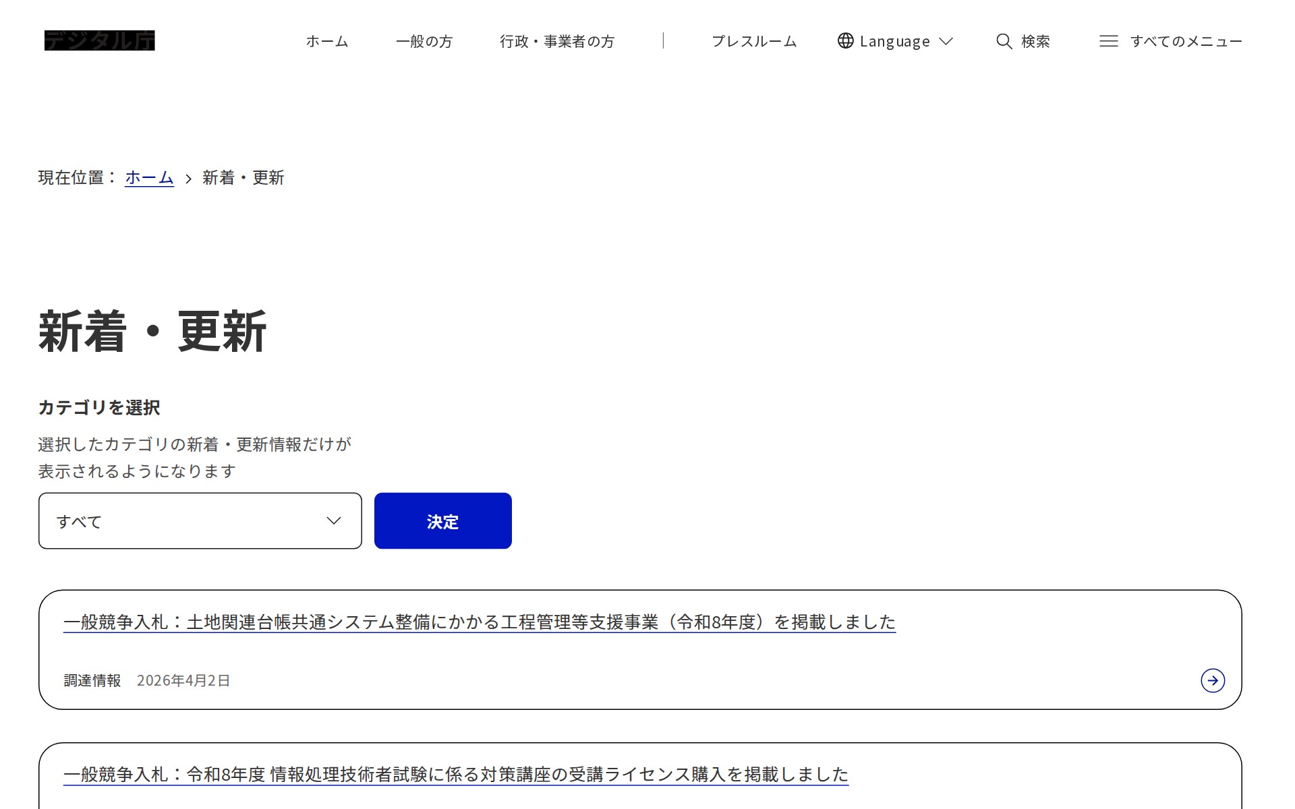The image size is (1295, 809).
Task: Click the 検索 text in header
Action: [1035, 41]
